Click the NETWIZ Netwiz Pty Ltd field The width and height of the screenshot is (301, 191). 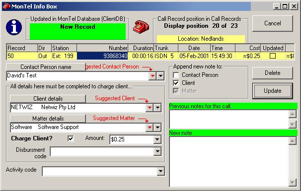point(78,108)
